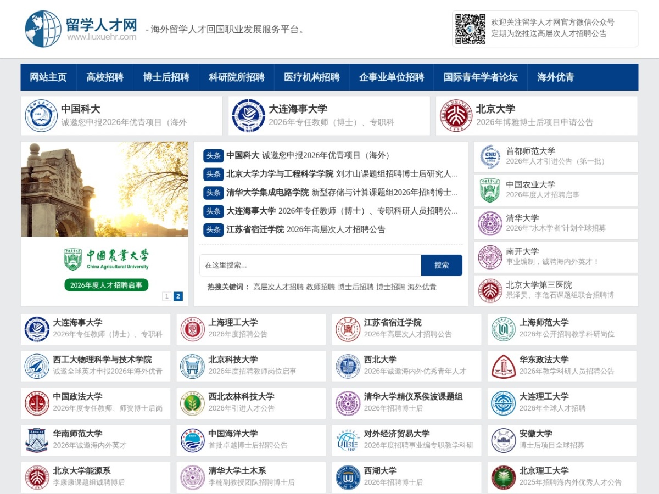
Task: Click 中国海洋大学 logo
Action: click(193, 440)
